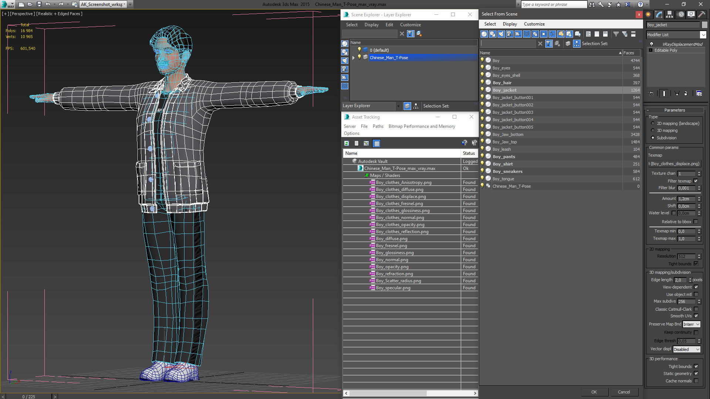Open Display menu in Select From Scene

(x=510, y=24)
